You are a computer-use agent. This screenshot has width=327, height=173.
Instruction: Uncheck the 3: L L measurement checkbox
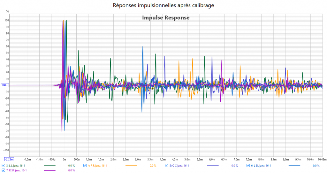coord(4,166)
